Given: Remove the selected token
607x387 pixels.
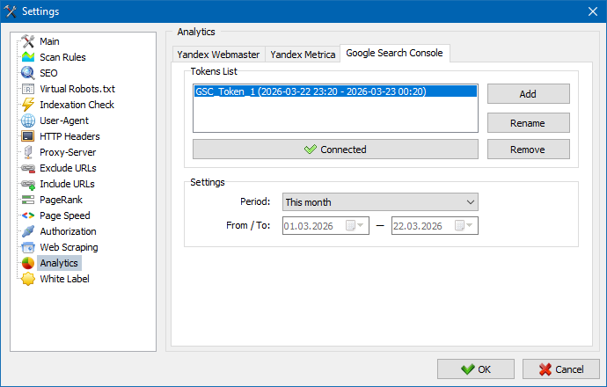Looking at the screenshot, I should pos(529,150).
